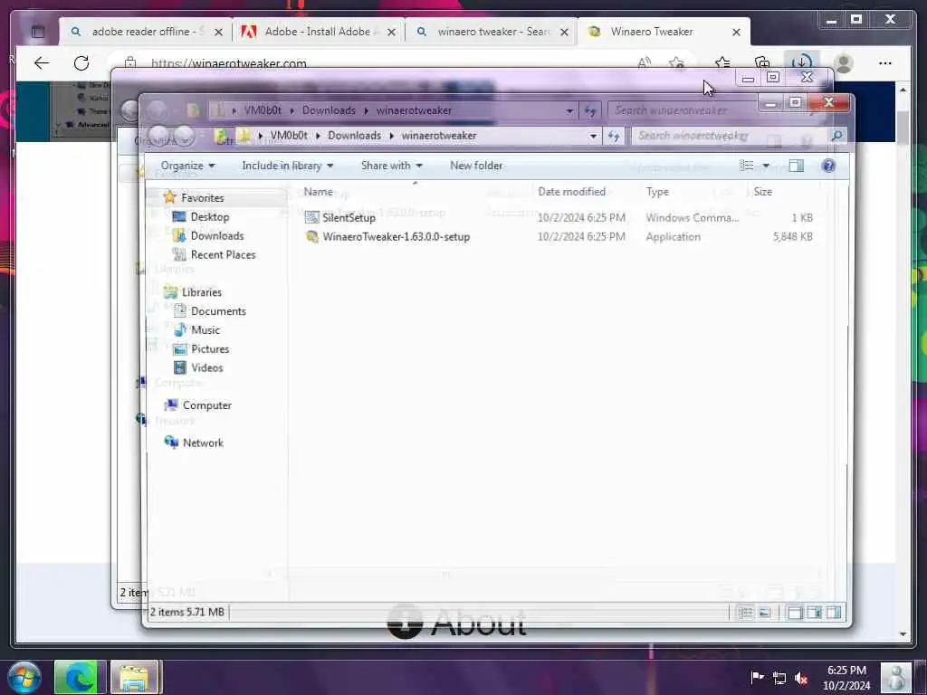Refresh the winaerotweaker folder in the address bar
Viewport: 927px width, 695px height.
click(x=614, y=136)
